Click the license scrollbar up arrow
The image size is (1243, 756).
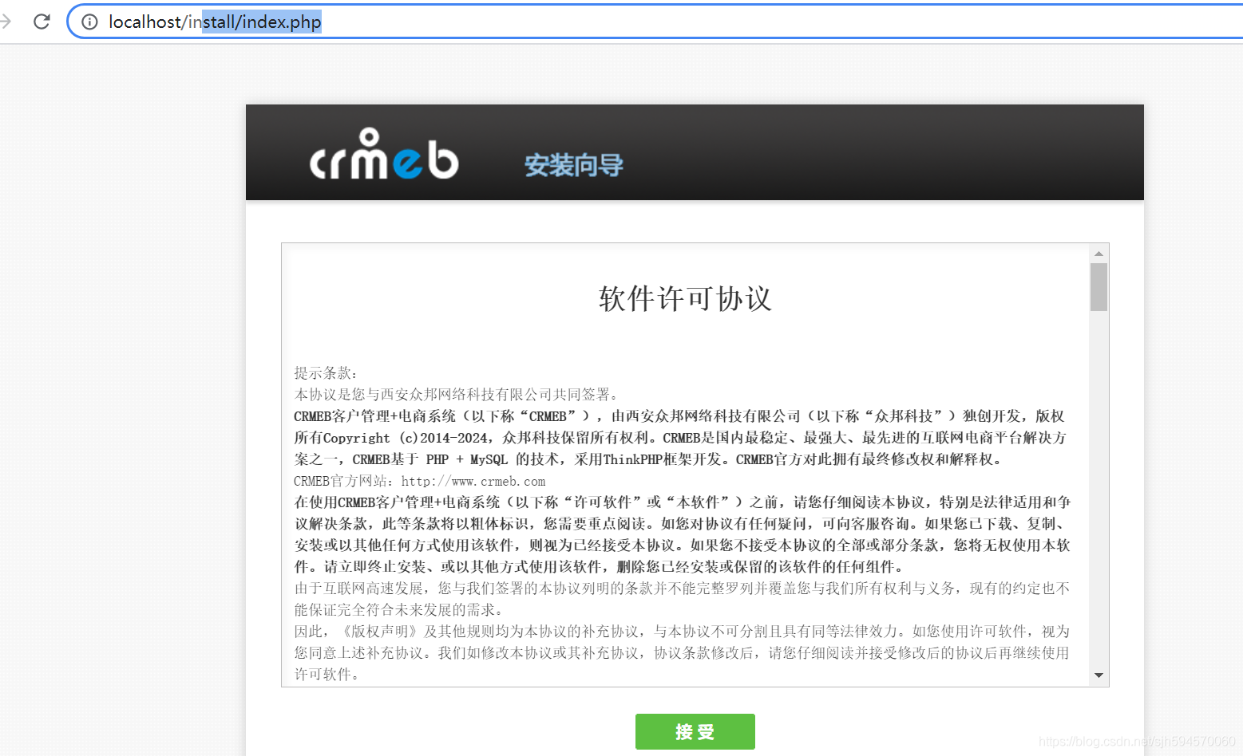[1099, 253]
